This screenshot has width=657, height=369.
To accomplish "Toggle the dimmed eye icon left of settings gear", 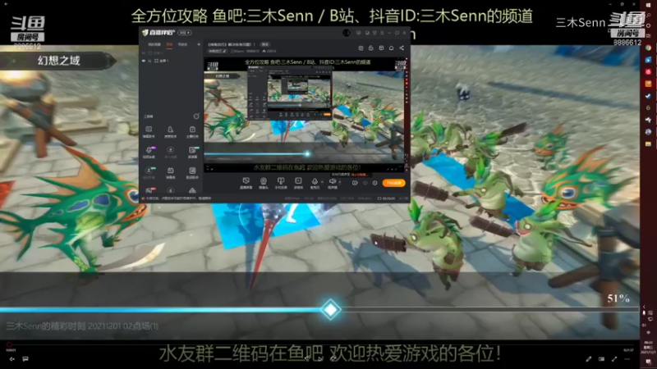I will (365, 183).
